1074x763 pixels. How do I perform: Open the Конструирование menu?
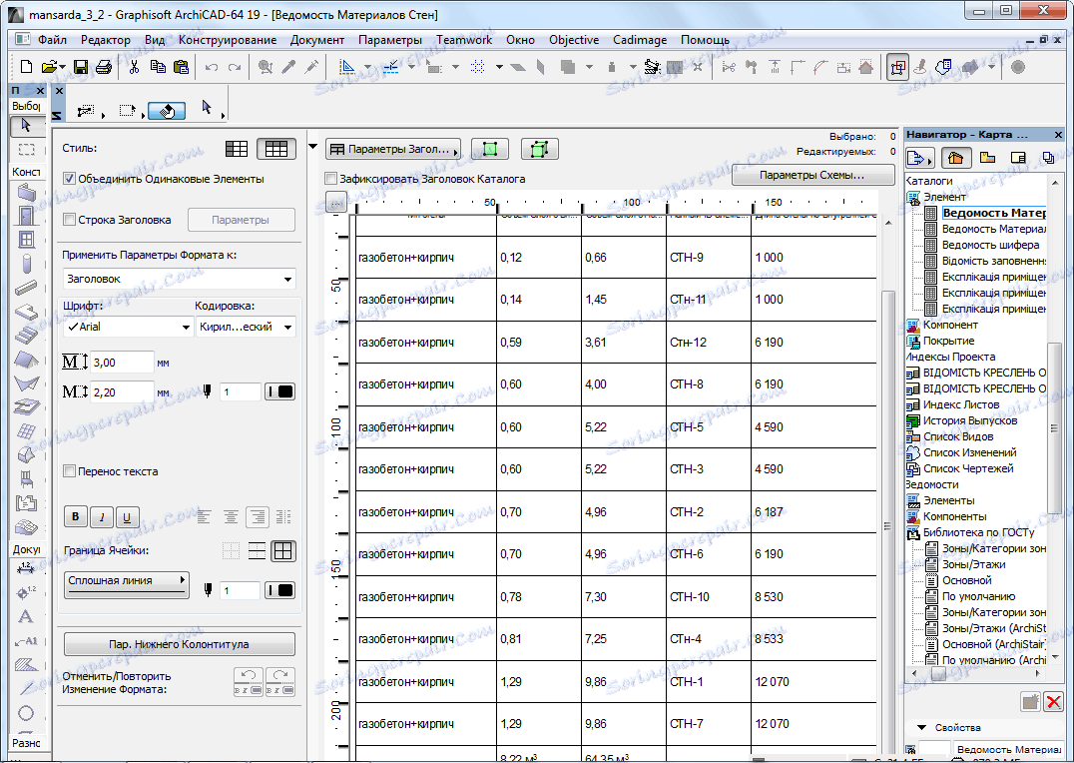coord(228,40)
